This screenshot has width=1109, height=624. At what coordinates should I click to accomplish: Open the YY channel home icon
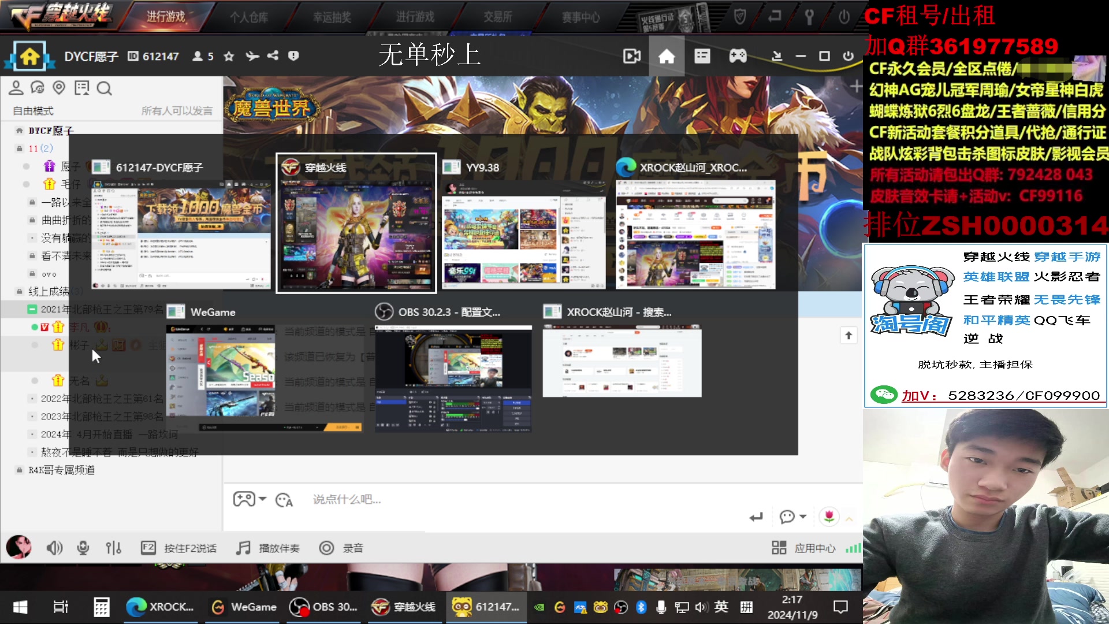click(x=30, y=56)
